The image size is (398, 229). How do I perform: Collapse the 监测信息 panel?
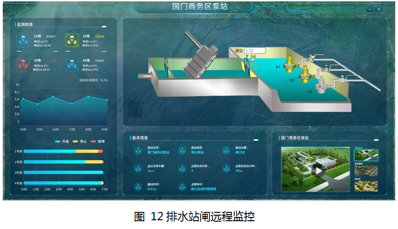click(x=104, y=27)
